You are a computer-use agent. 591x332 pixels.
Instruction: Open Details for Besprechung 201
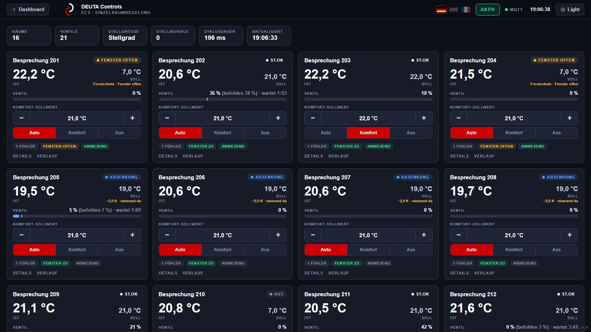coord(22,156)
